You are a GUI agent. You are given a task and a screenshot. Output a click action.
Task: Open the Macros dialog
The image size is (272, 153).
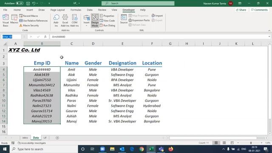point(14,19)
